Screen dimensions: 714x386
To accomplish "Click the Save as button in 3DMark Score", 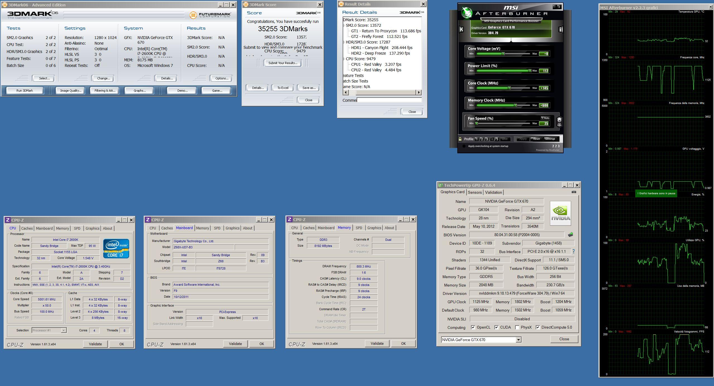I will tap(309, 88).
